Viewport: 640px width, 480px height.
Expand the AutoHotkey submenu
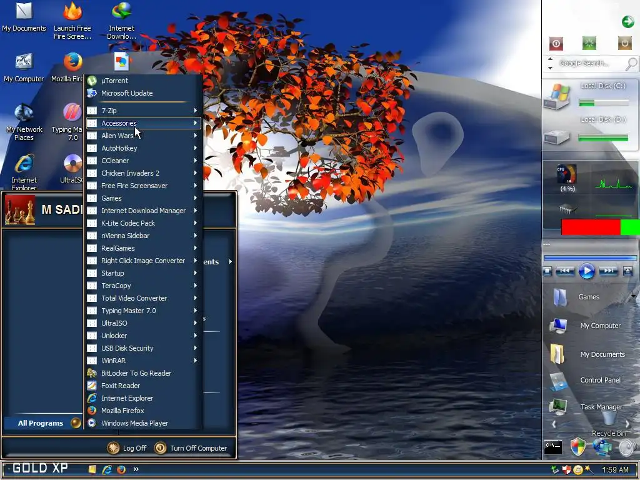[x=143, y=148]
